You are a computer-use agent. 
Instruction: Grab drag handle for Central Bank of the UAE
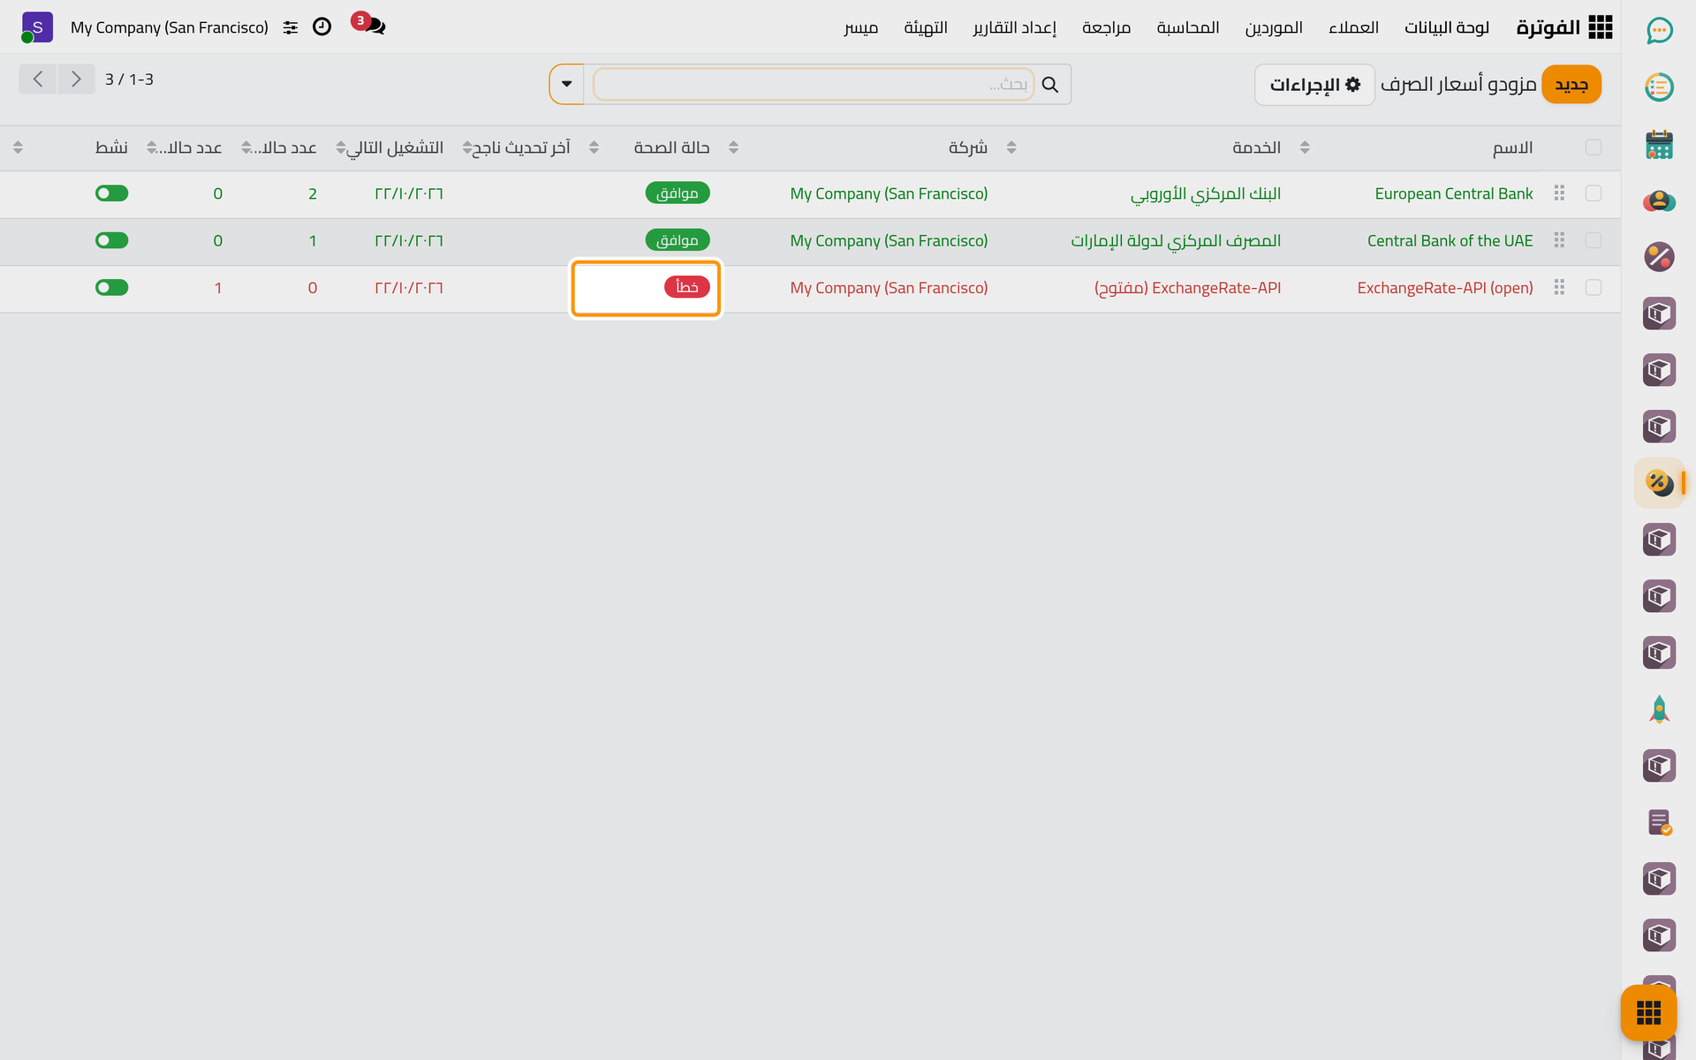point(1559,240)
